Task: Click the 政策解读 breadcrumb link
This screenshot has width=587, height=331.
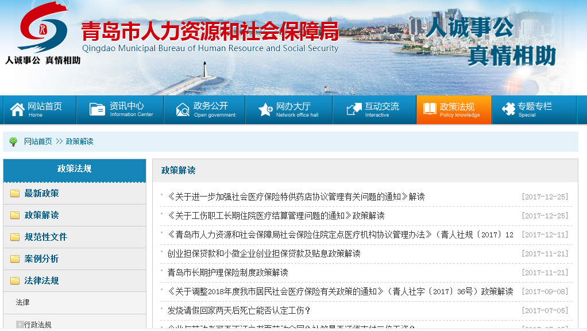Action: click(x=79, y=141)
